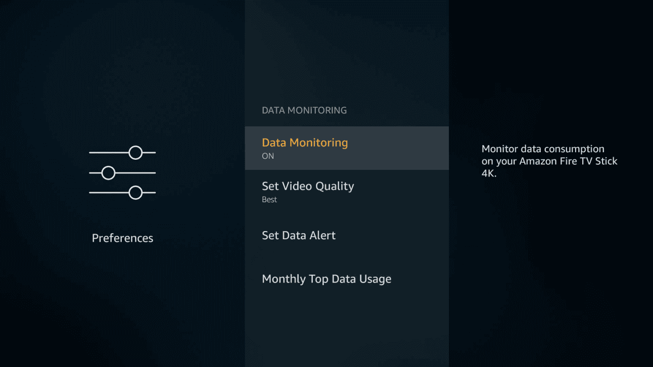Click the middle slider knob of Preferences icon
Screen dimensions: 653x367
(x=109, y=172)
